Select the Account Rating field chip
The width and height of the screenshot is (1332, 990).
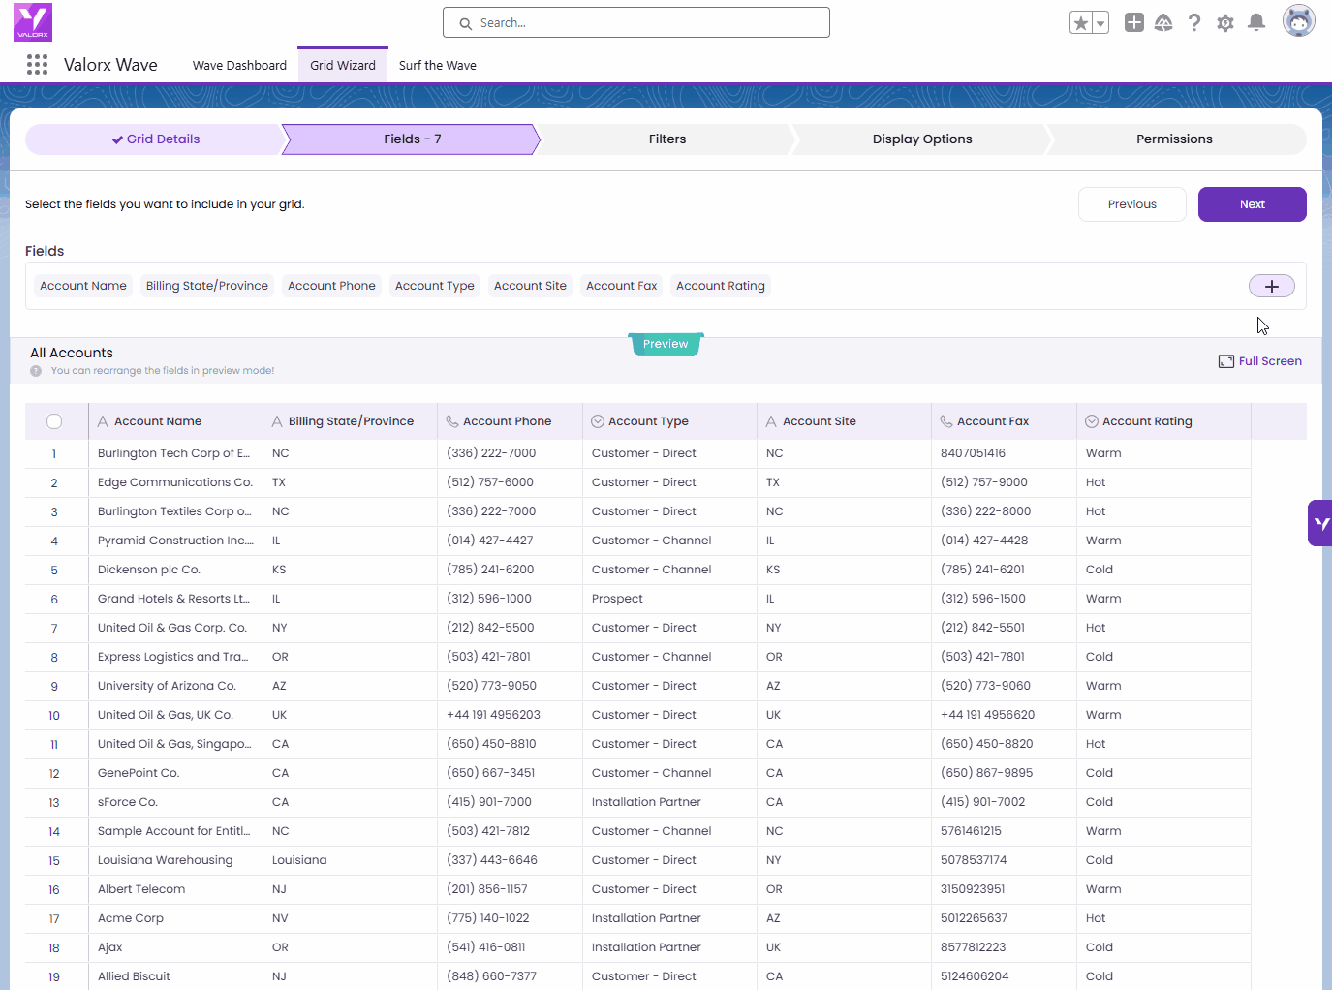[720, 286]
